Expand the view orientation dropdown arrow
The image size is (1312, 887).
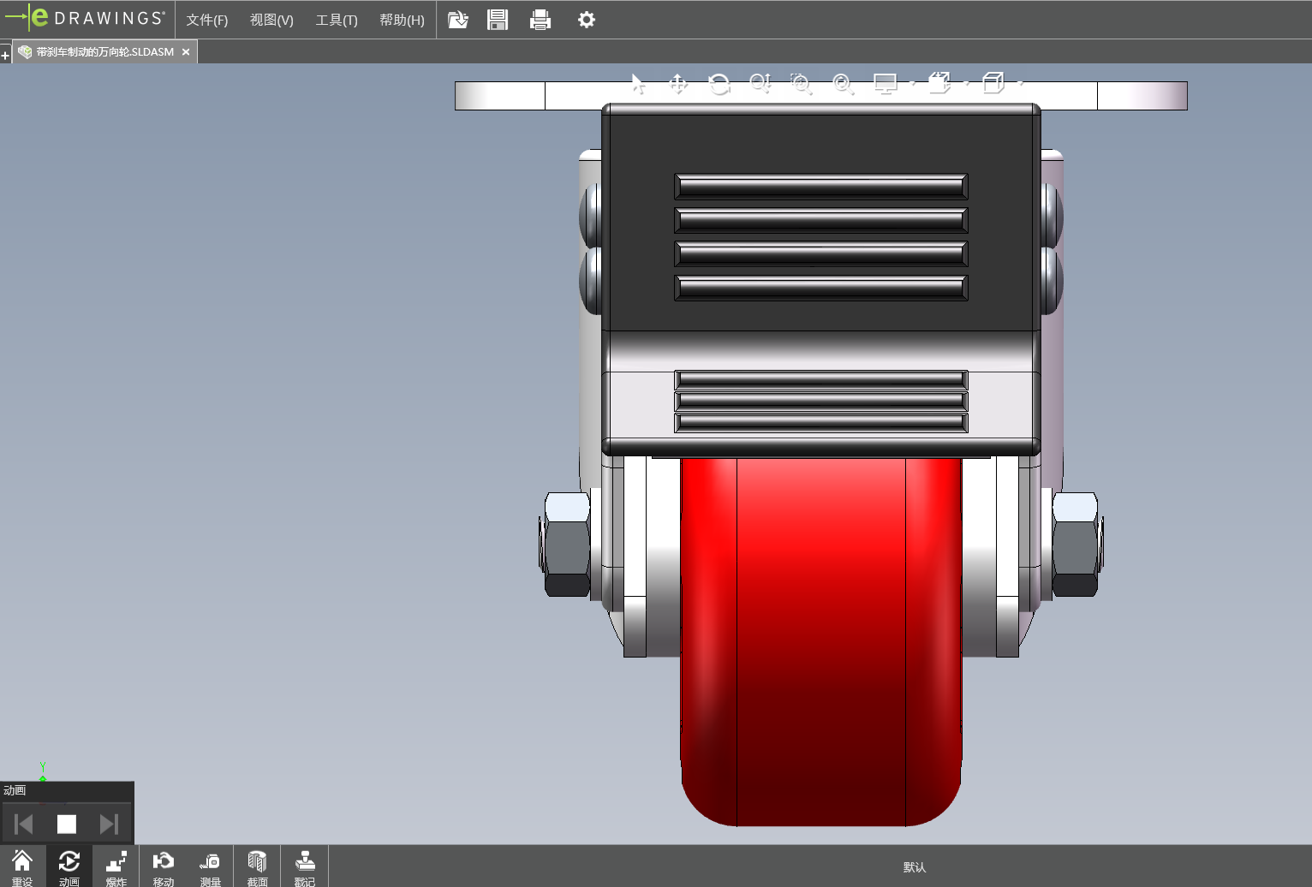point(967,84)
